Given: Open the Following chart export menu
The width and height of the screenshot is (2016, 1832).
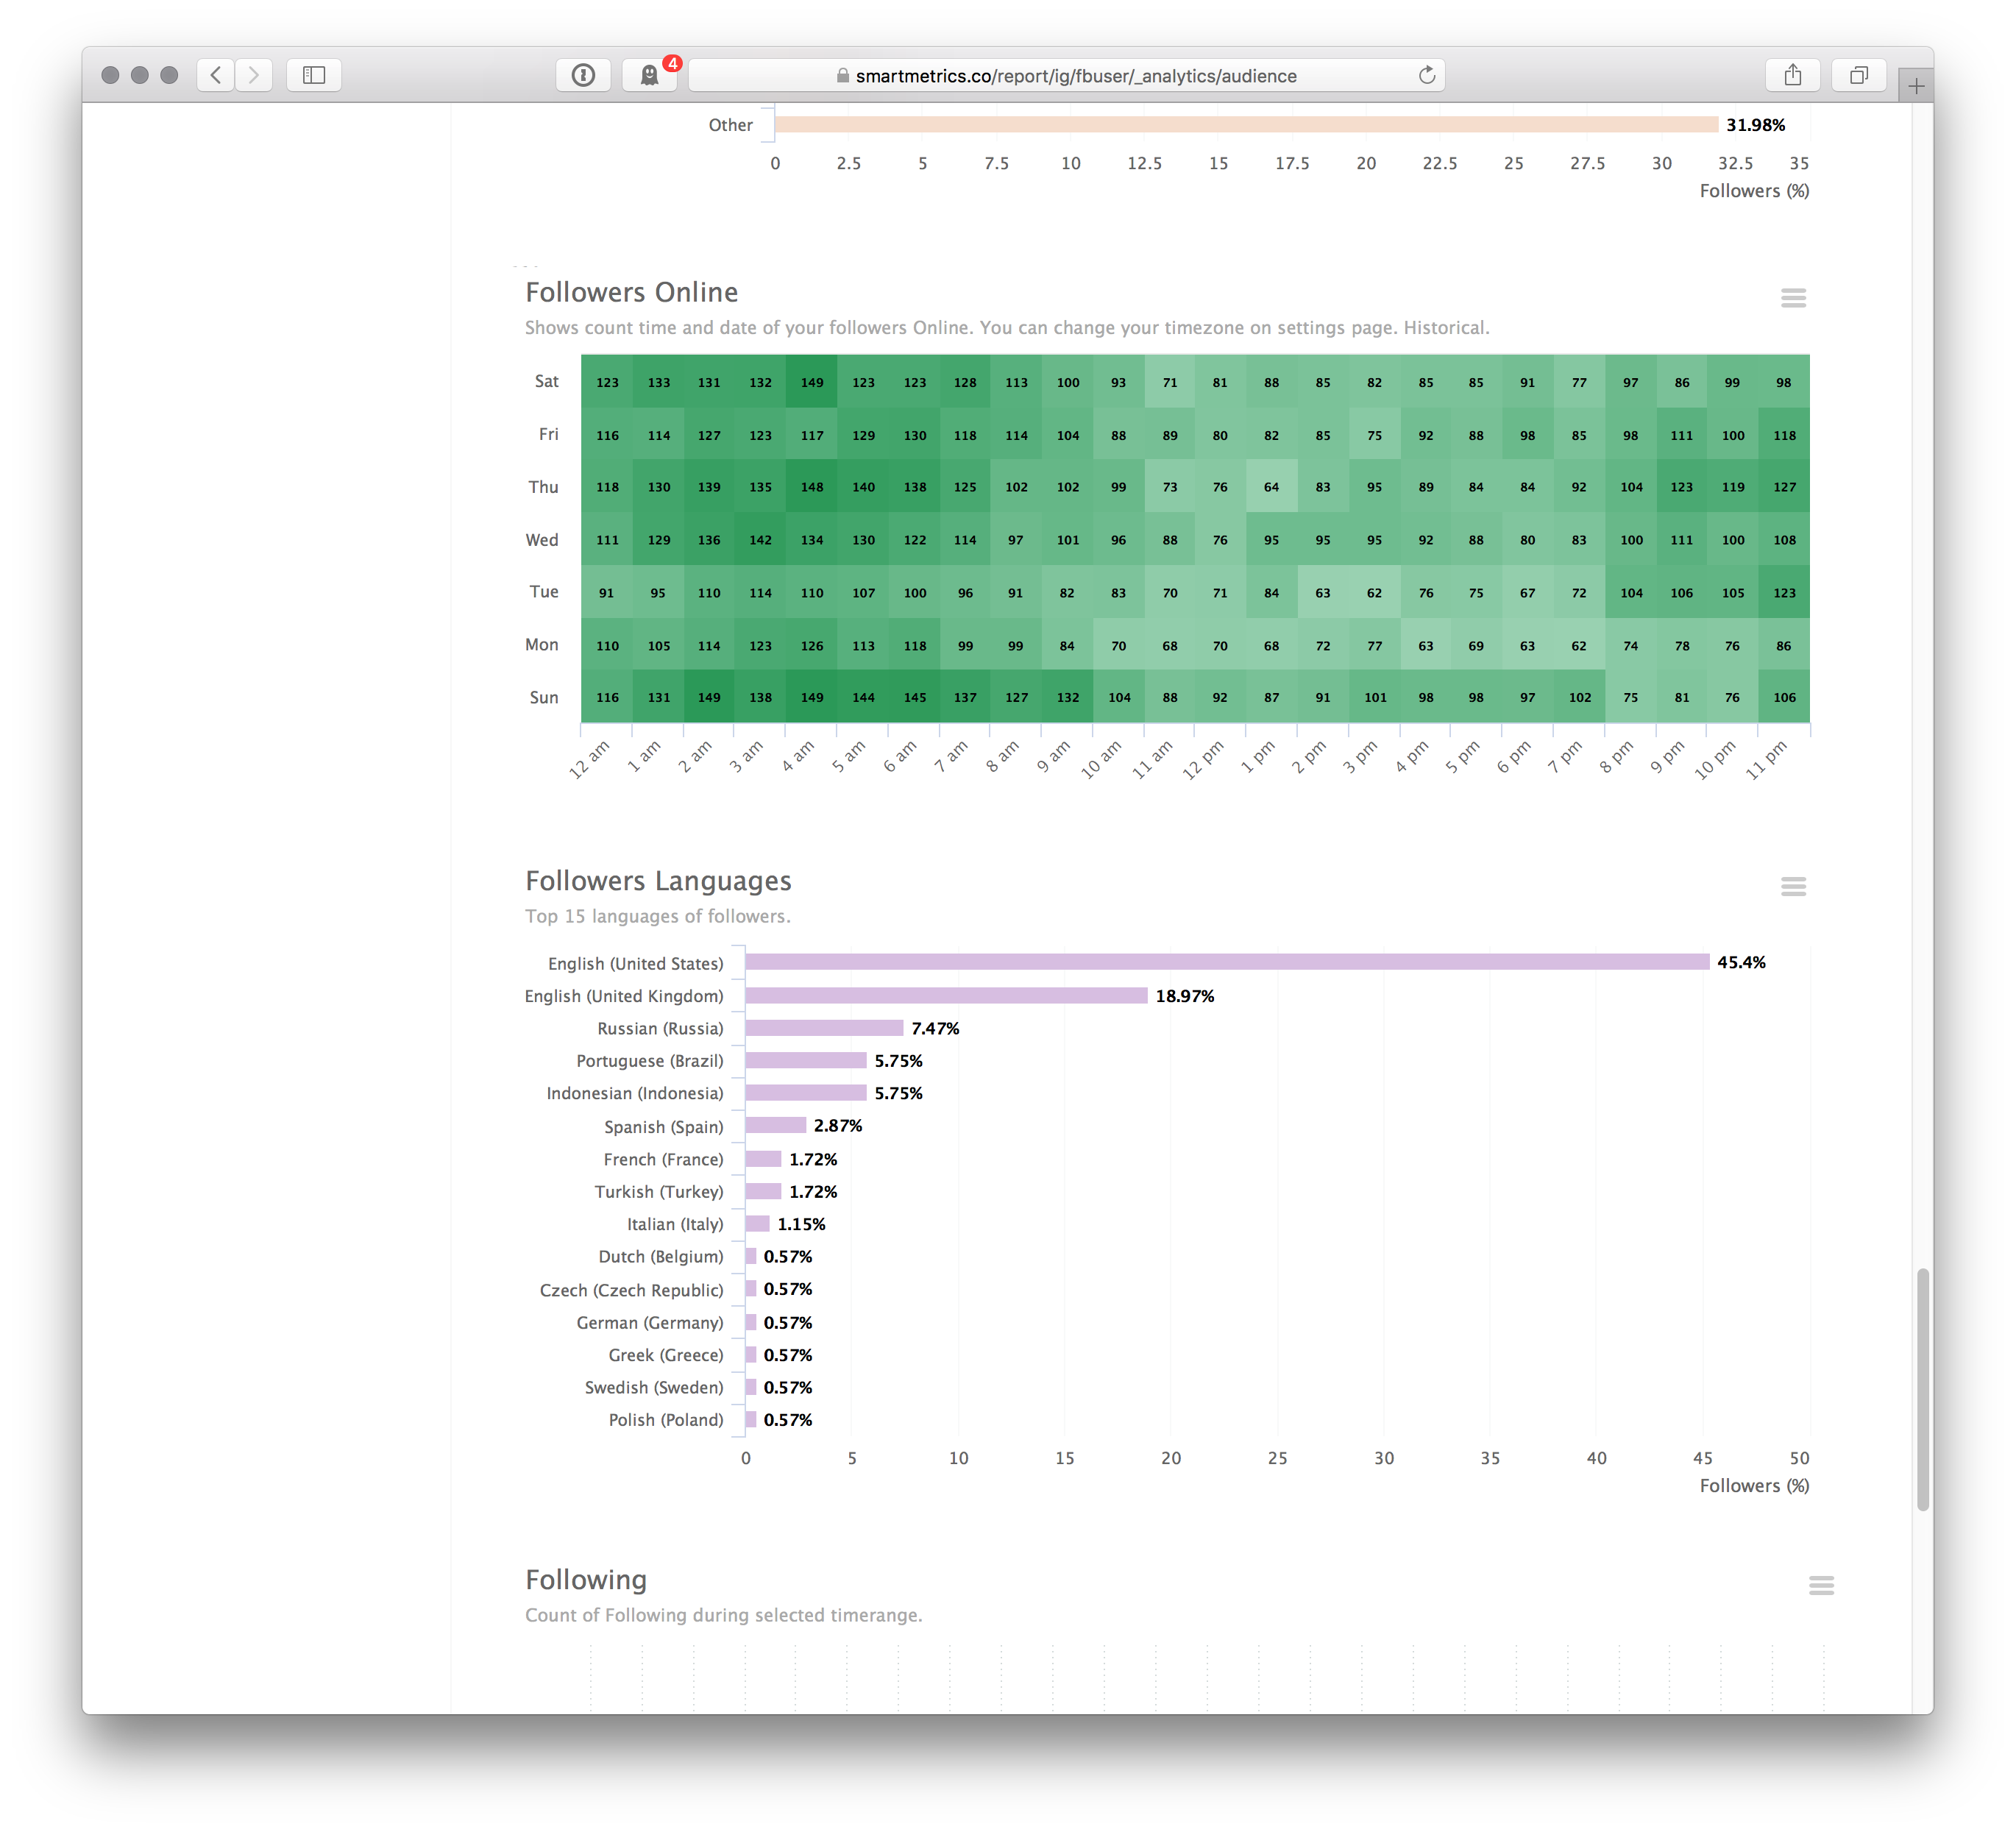Looking at the screenshot, I should (x=1820, y=1585).
